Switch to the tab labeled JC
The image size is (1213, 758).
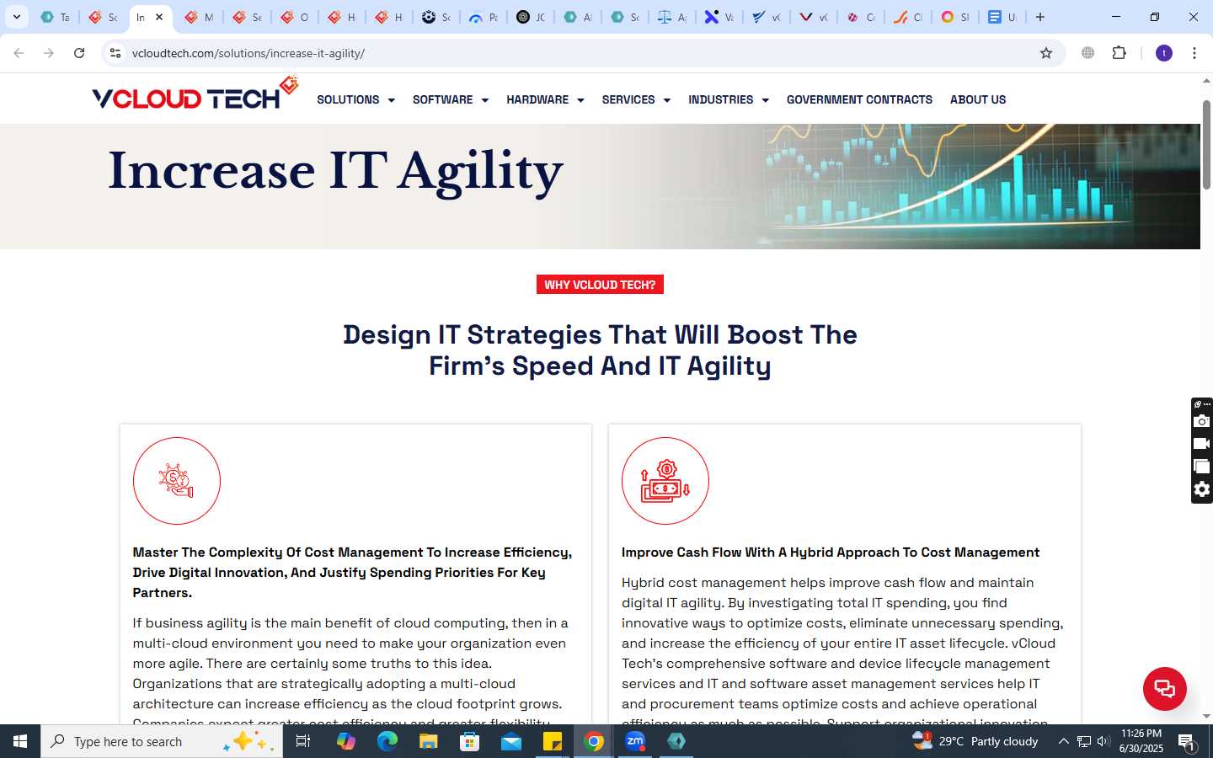[532, 17]
